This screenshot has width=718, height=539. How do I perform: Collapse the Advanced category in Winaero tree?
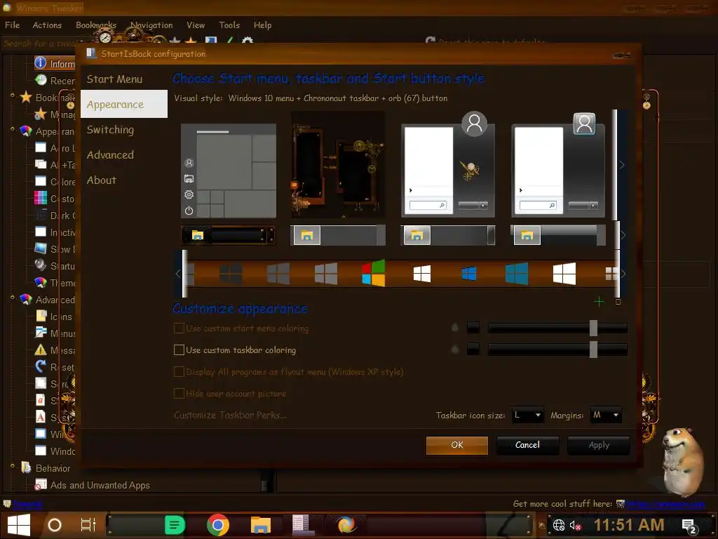click(13, 299)
